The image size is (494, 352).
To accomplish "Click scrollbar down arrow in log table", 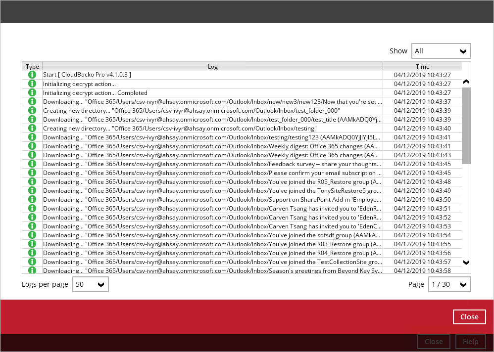I will [x=466, y=263].
